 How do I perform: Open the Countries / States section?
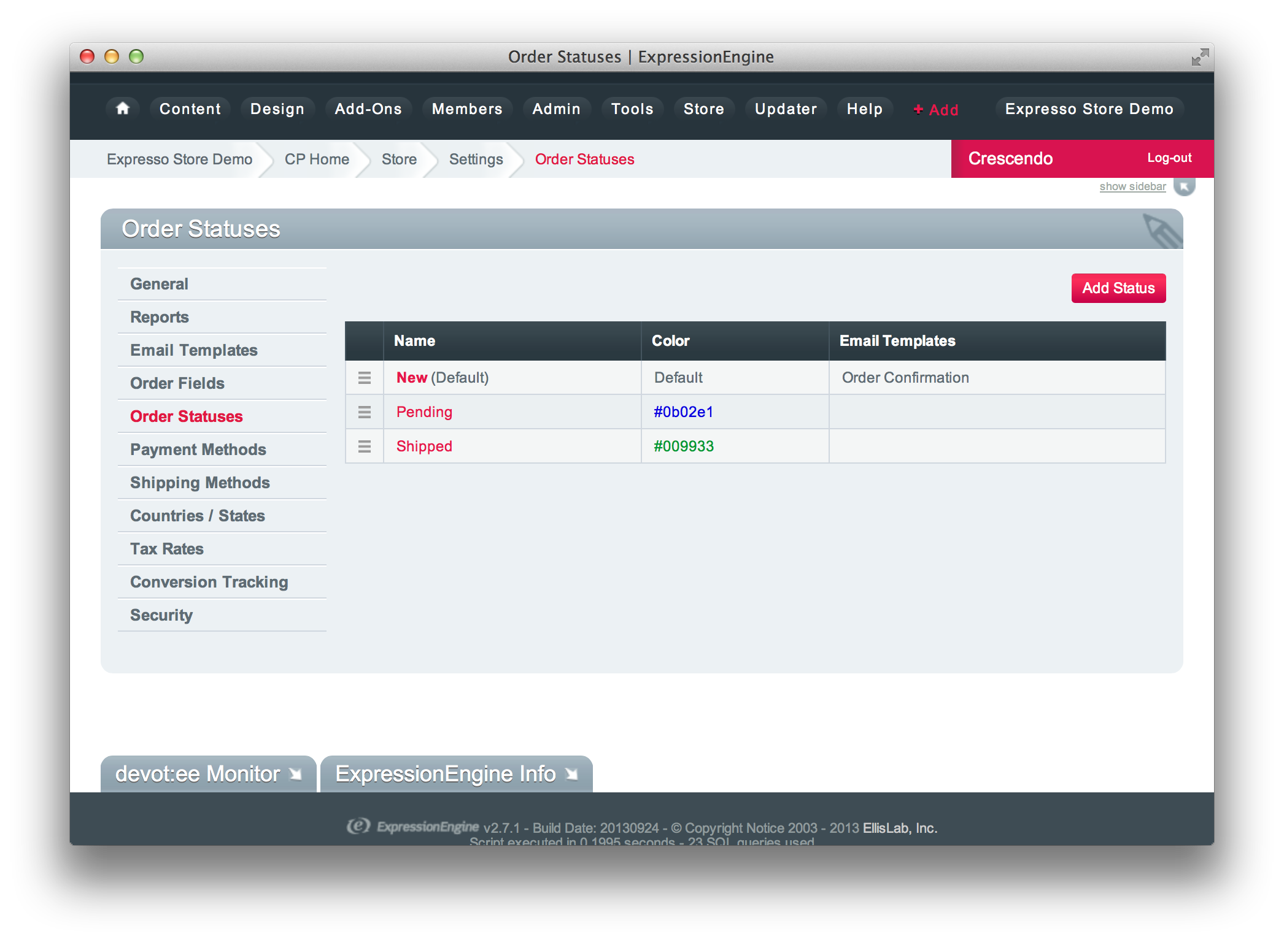click(222, 516)
